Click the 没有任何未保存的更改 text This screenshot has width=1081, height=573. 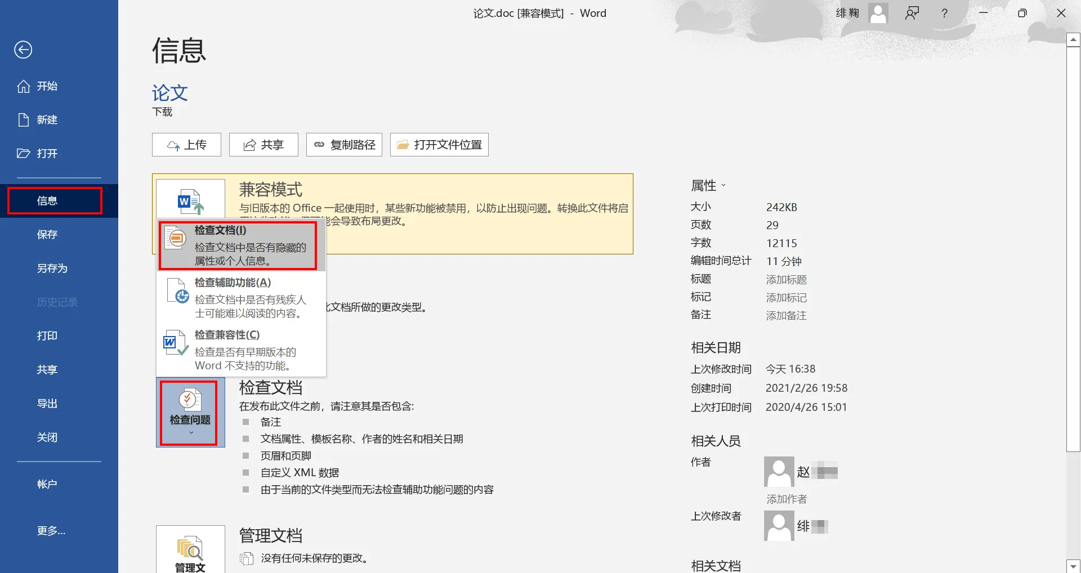pyautogui.click(x=315, y=558)
